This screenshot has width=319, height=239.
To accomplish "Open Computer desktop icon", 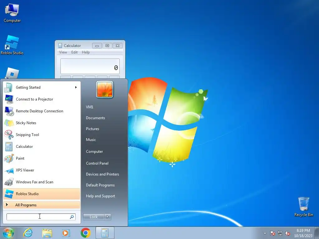I will (12, 13).
